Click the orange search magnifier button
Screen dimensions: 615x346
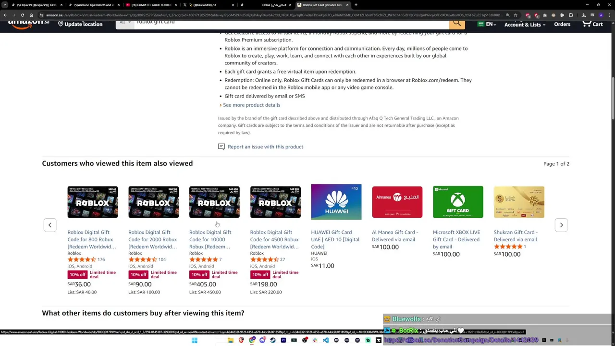(x=457, y=23)
